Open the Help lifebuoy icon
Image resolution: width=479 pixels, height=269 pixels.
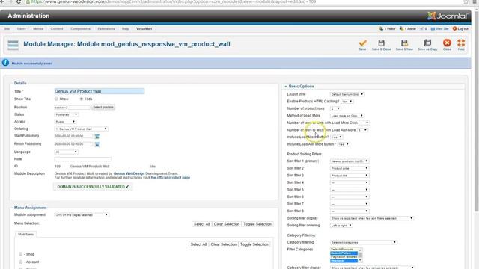click(461, 43)
